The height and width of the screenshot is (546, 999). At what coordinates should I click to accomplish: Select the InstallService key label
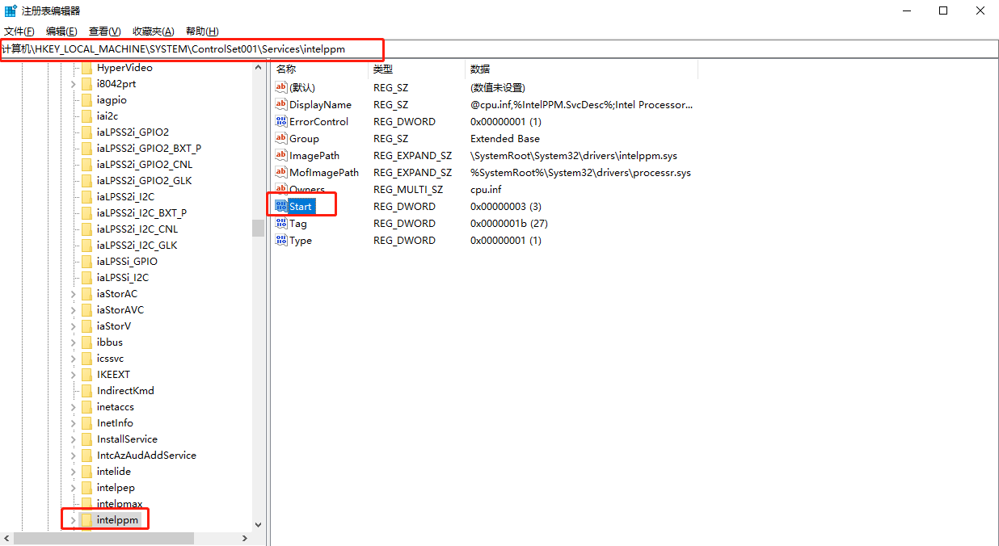pyautogui.click(x=127, y=439)
